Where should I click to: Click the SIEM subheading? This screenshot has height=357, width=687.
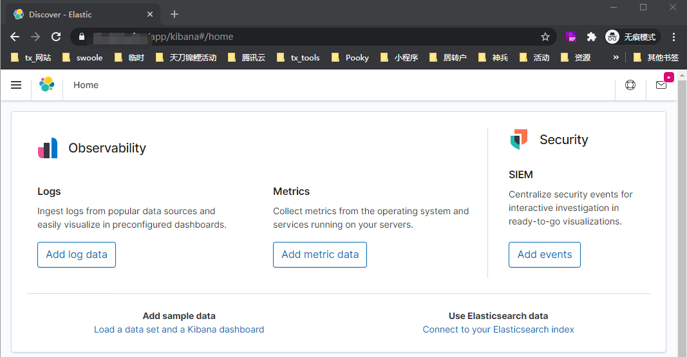(521, 174)
